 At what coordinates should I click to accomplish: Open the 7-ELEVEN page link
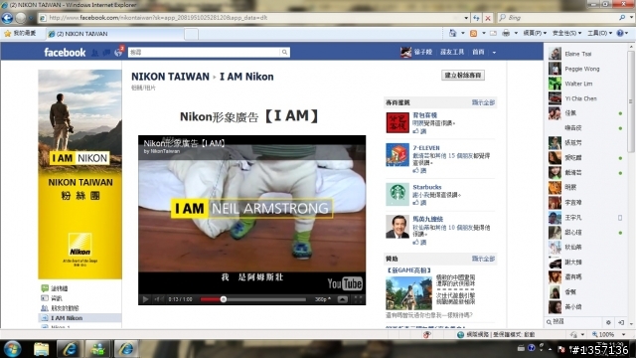coord(426,148)
